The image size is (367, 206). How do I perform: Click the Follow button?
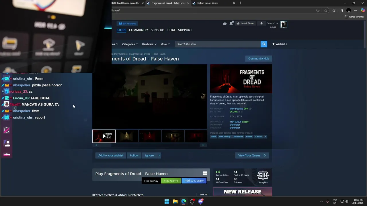tap(134, 155)
